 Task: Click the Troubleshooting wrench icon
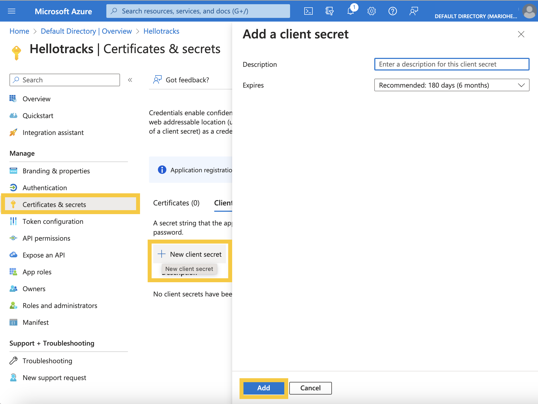(13, 361)
